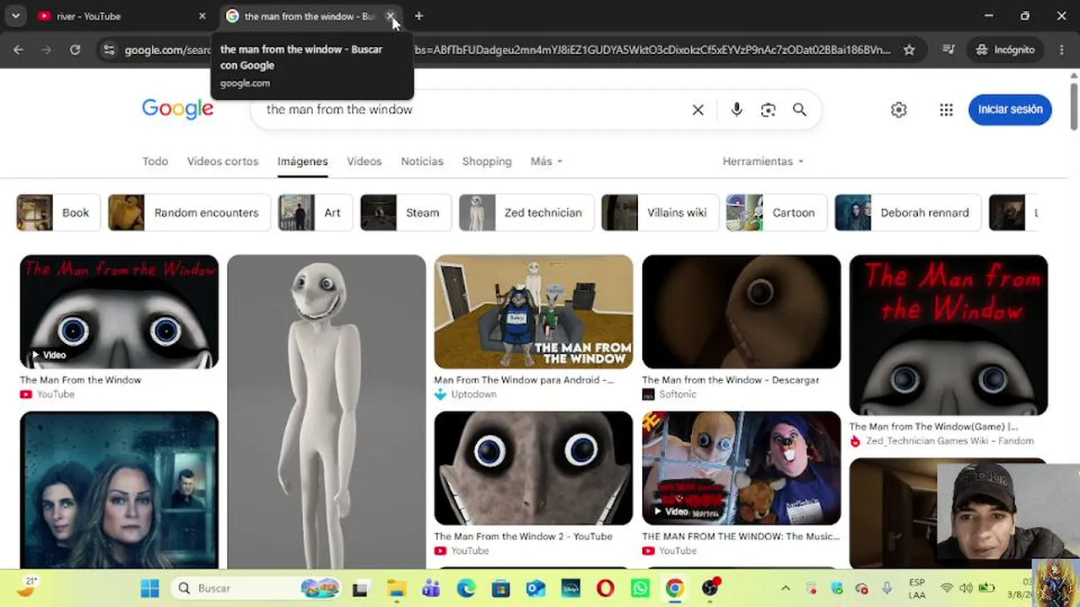
Task: Submit the search with the magnifier icon
Action: click(799, 110)
